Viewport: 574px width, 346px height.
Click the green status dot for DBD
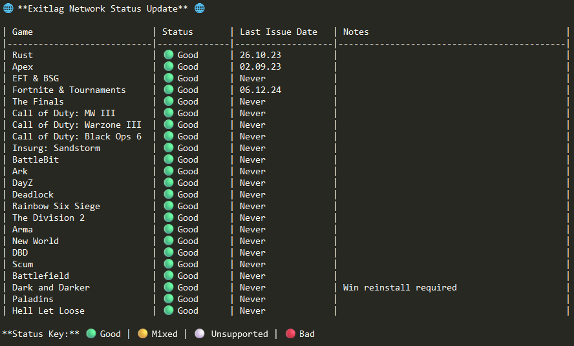(169, 252)
